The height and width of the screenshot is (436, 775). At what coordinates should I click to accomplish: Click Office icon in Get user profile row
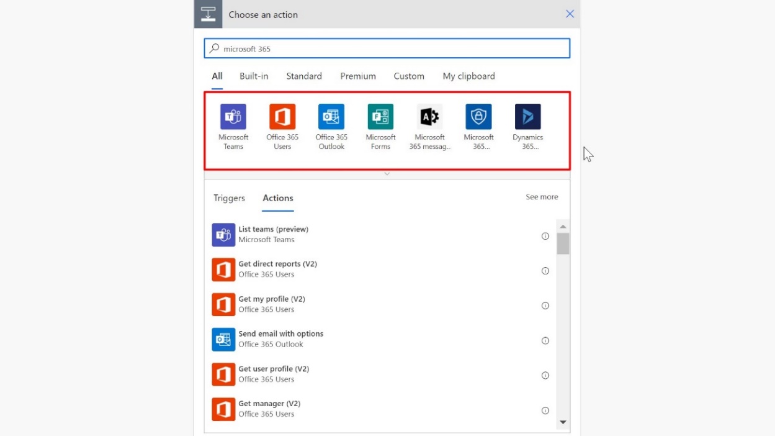[x=223, y=375]
